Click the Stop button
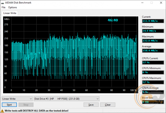Viewport: 166px width, 113px height. coord(26,105)
